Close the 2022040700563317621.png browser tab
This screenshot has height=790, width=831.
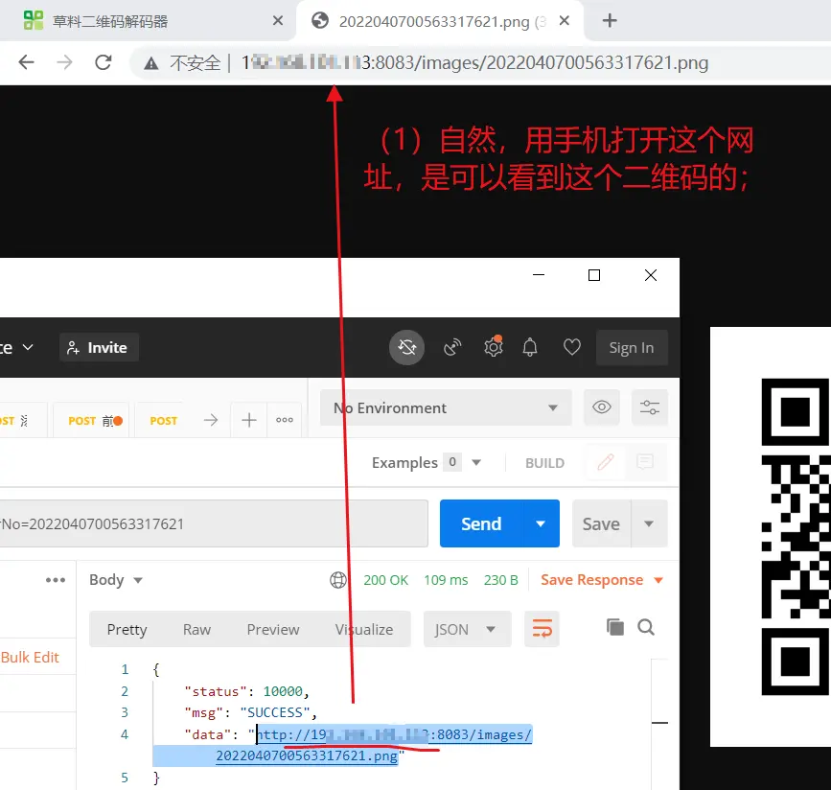coord(565,21)
